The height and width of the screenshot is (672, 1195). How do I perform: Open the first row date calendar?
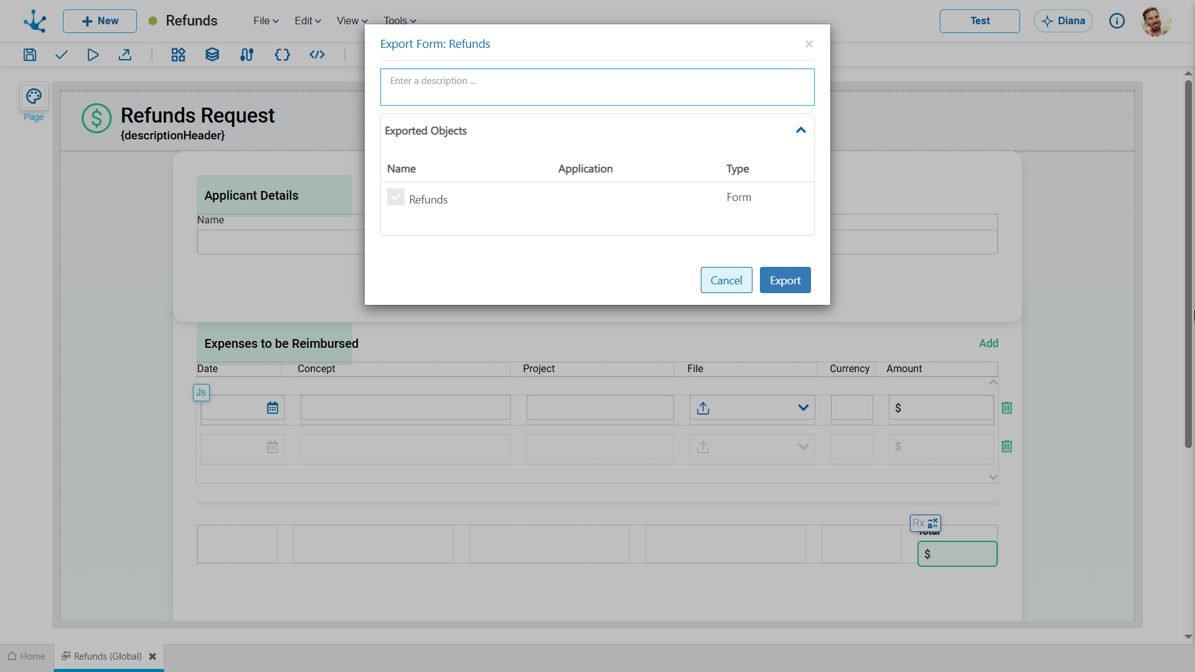pyautogui.click(x=273, y=408)
